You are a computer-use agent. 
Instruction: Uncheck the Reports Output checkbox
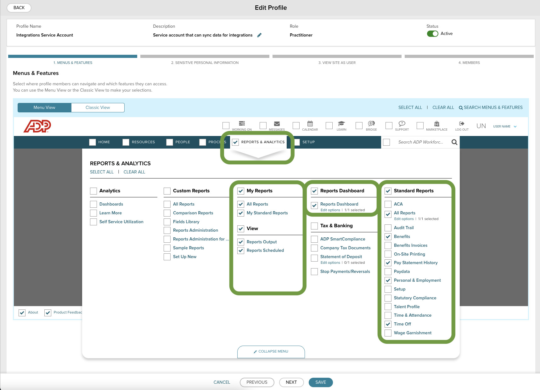pyautogui.click(x=241, y=242)
